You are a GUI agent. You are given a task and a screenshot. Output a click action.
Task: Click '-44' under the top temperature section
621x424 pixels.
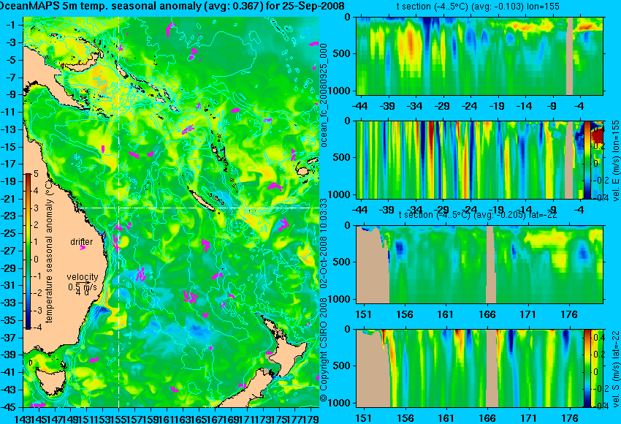click(359, 106)
